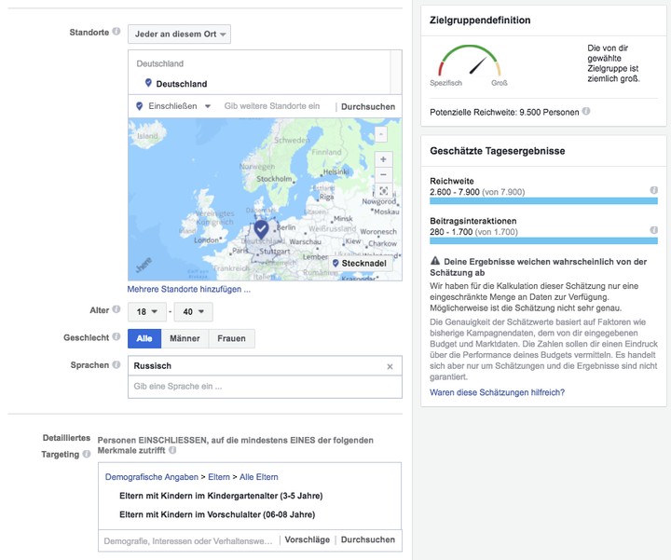Click Stecknadel button on map

click(x=360, y=263)
